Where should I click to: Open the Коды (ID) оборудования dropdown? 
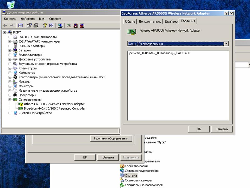(226, 44)
